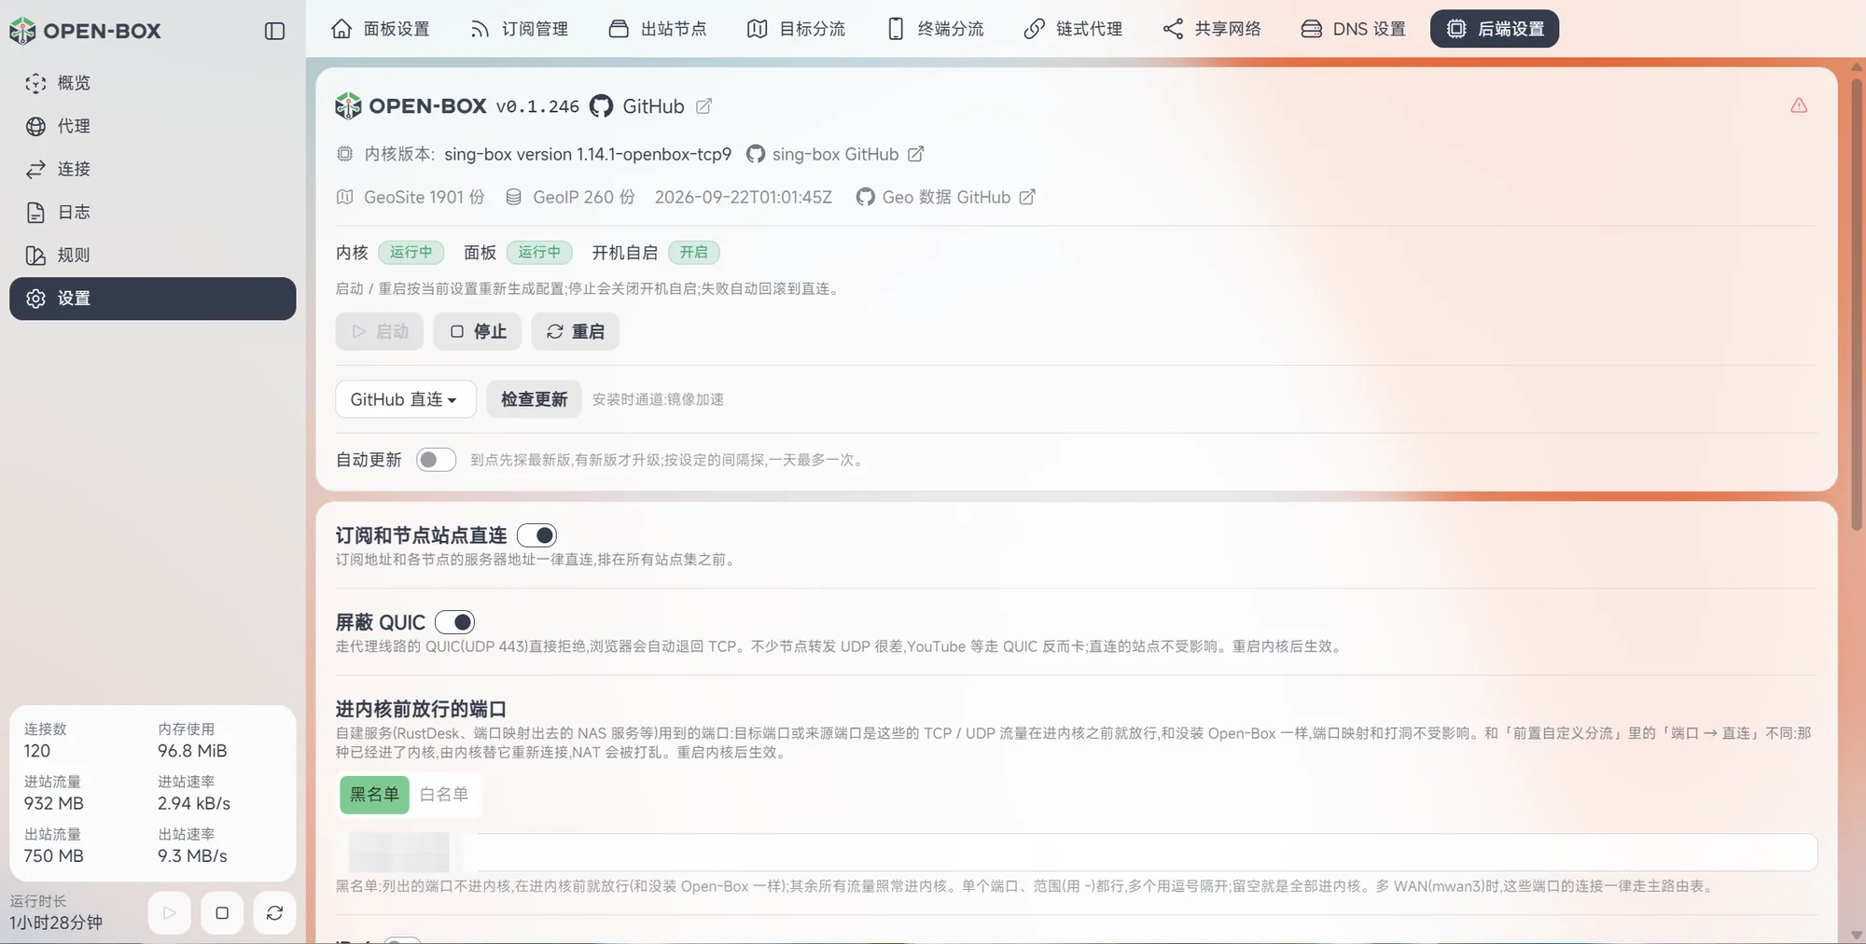Image resolution: width=1866 pixels, height=944 pixels.
Task: Click the stop square icon in the sidebar footer
Action: click(x=222, y=912)
